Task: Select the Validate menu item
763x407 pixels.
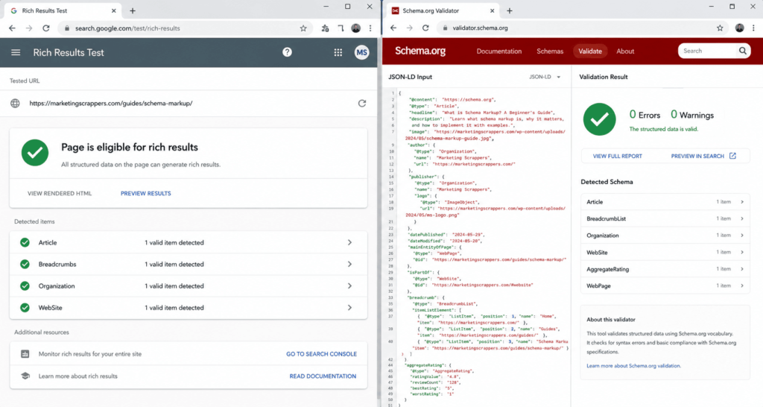Action: click(590, 51)
